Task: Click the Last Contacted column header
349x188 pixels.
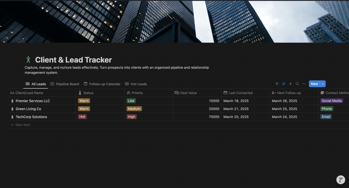Action: click(246, 93)
